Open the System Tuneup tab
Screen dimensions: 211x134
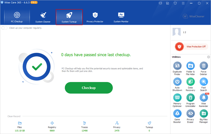click(69, 17)
